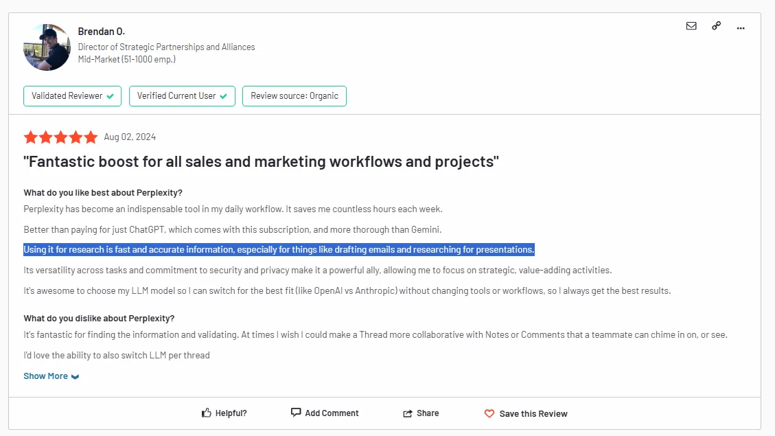Click the Verified Current User badge
This screenshot has width=775, height=436.
[182, 96]
